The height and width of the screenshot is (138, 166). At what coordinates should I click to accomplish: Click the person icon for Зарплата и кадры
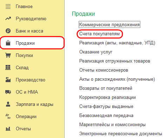pos(8,104)
